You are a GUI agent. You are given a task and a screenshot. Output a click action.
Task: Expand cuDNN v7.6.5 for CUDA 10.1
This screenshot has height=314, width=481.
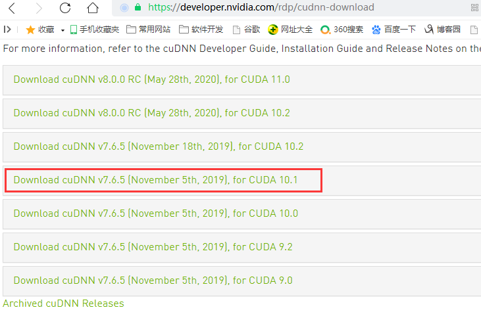[241, 180]
